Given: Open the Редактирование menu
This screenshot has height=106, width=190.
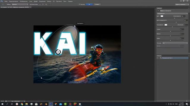Looking at the screenshot, I should (x=13, y=1).
